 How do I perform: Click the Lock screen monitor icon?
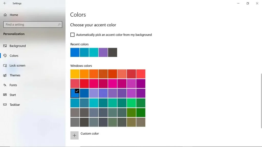pyautogui.click(x=5, y=66)
